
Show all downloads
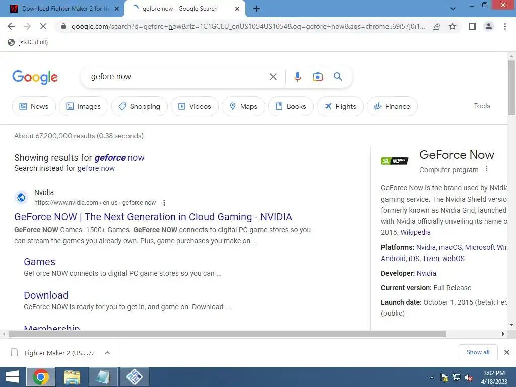tap(478, 352)
